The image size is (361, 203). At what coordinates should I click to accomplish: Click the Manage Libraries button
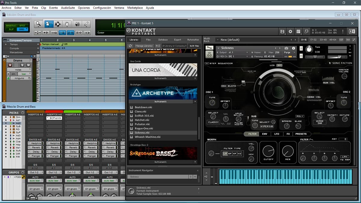[x=144, y=46]
